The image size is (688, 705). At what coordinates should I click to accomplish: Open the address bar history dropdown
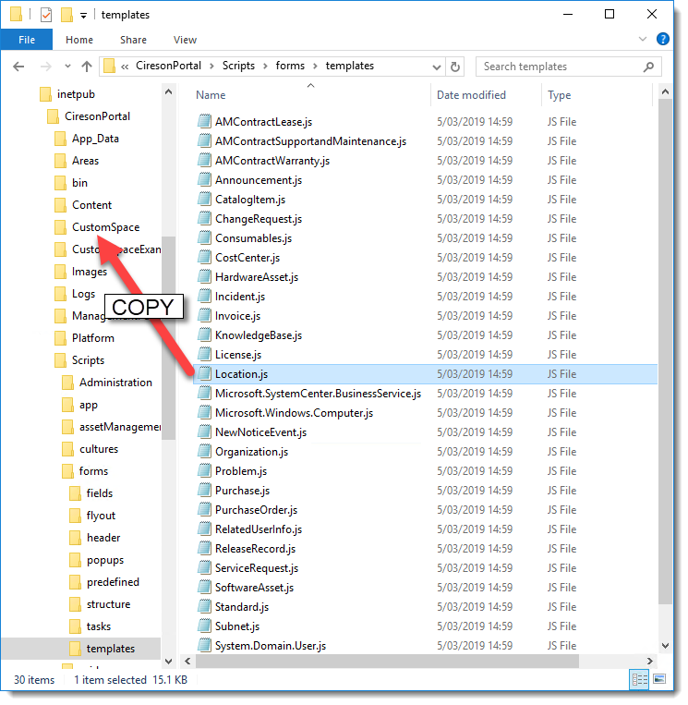pos(436,67)
